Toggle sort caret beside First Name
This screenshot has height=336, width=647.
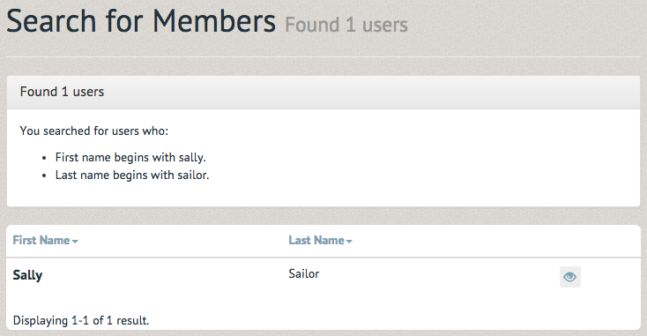(x=75, y=242)
